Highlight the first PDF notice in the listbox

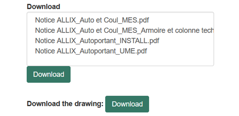(120, 20)
